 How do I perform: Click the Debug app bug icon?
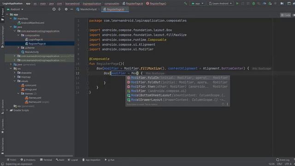click(x=254, y=3)
